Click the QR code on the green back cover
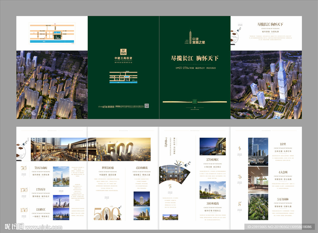Image resolution: width=318 pixels, height=233 pixels. coord(147,106)
